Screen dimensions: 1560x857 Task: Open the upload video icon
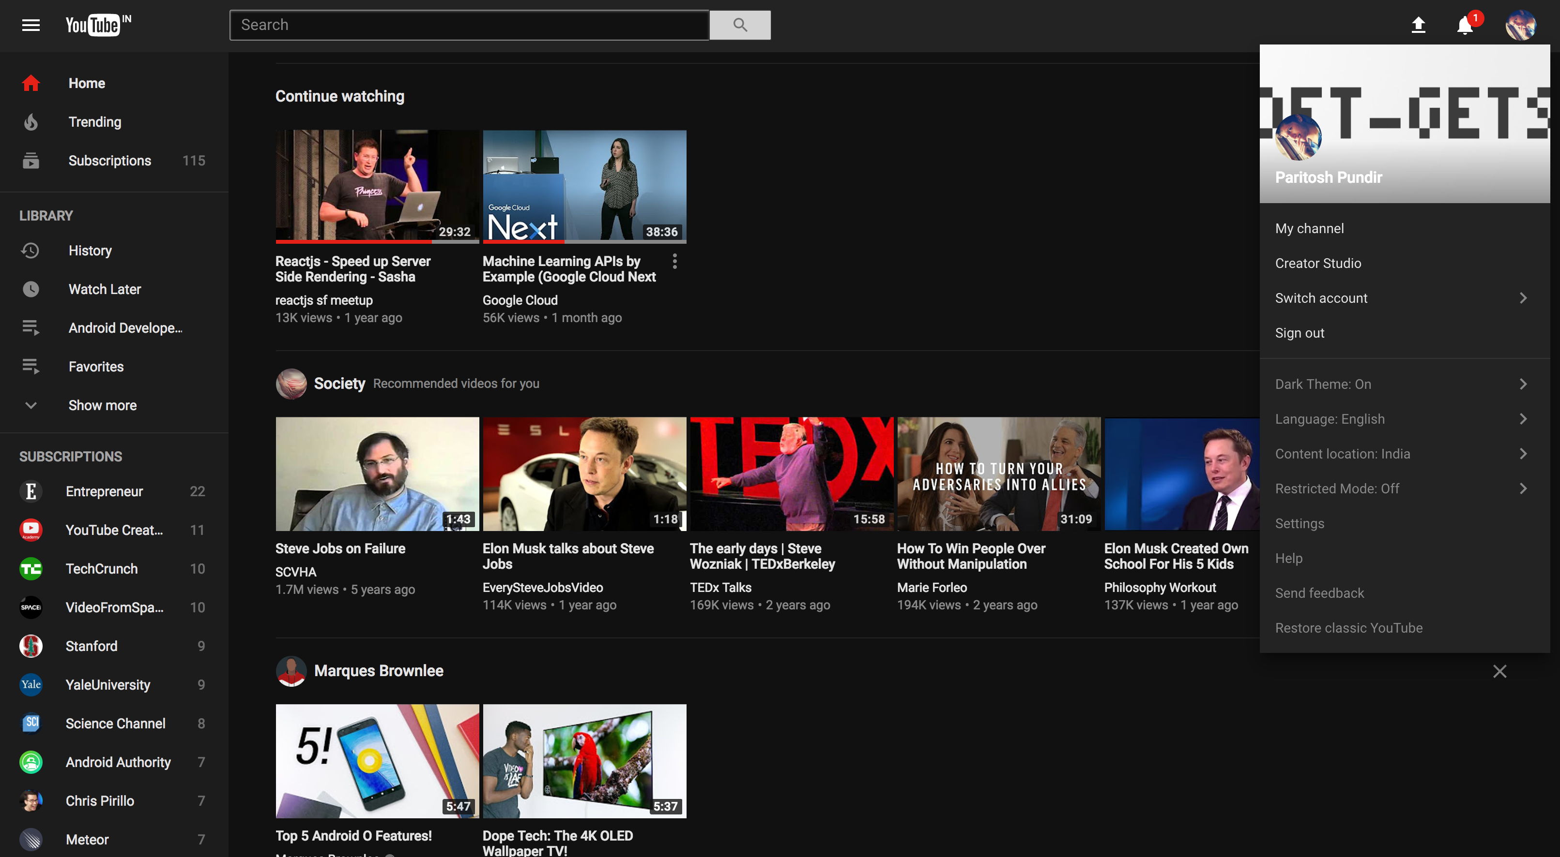coord(1418,25)
